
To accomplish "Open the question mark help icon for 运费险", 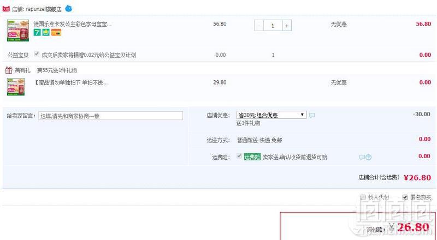I will click(368, 158).
